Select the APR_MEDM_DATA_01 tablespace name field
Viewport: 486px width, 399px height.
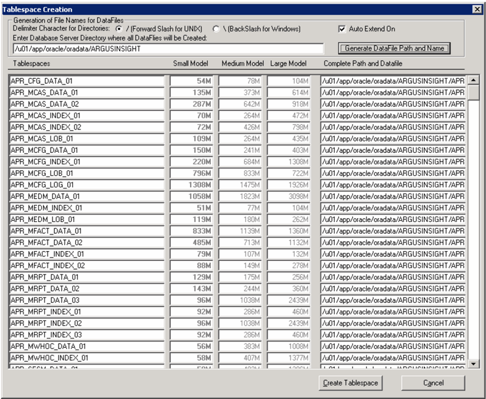87,196
